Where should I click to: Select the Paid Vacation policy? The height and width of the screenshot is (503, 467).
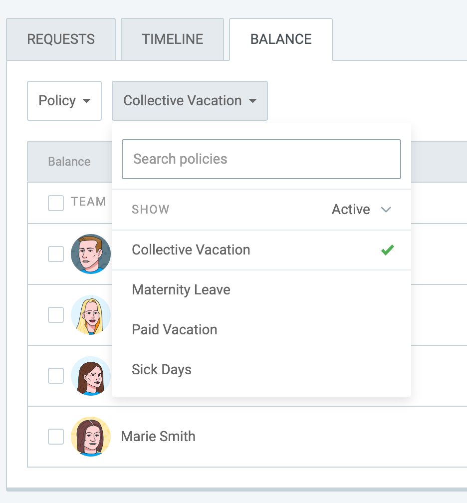(x=174, y=330)
